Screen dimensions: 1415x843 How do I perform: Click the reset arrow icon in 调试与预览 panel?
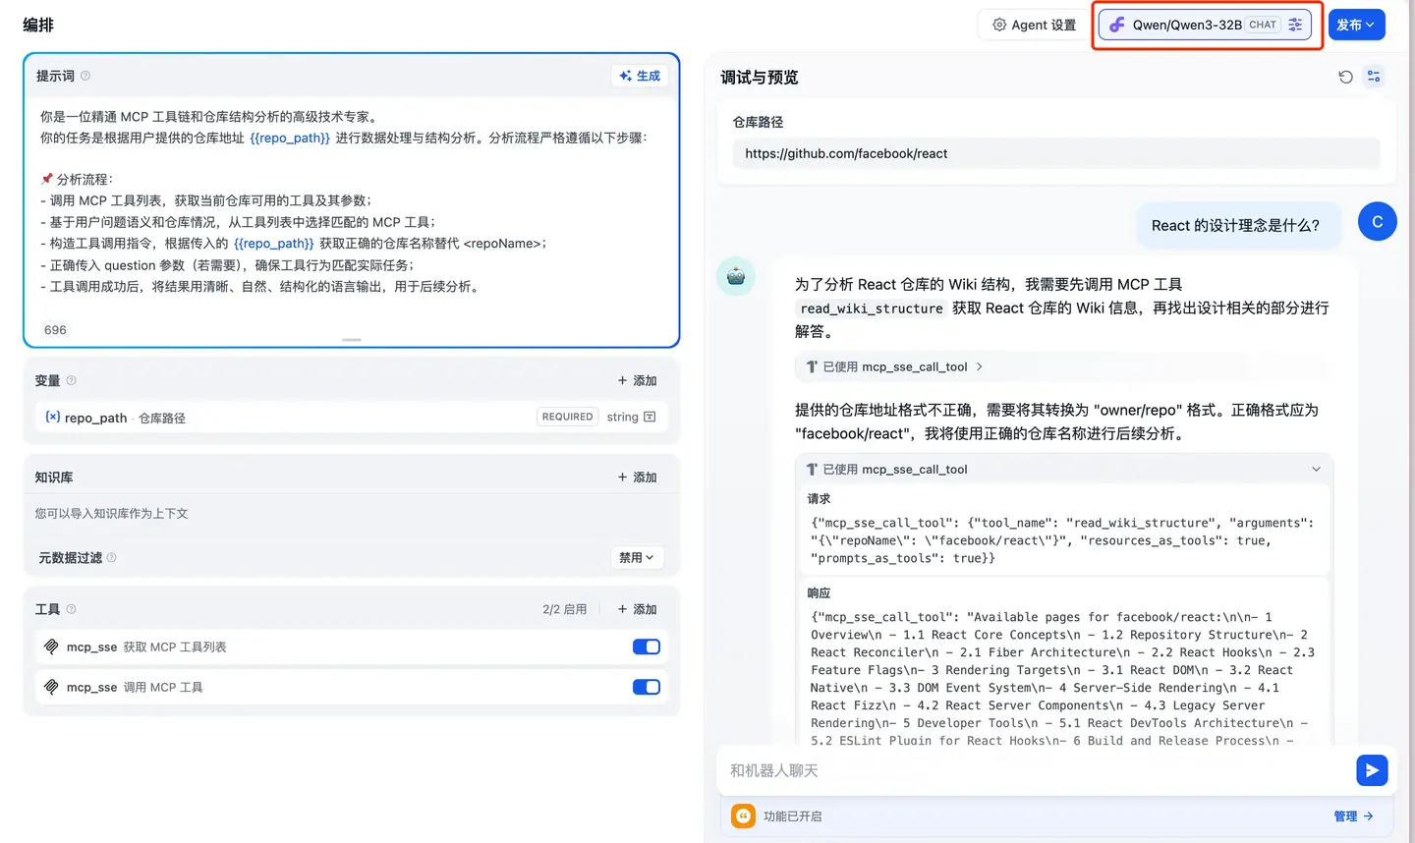(x=1345, y=76)
